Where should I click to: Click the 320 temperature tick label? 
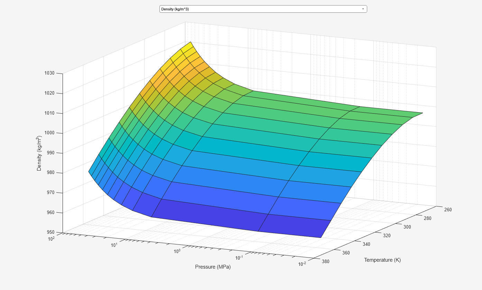pyautogui.click(x=387, y=236)
